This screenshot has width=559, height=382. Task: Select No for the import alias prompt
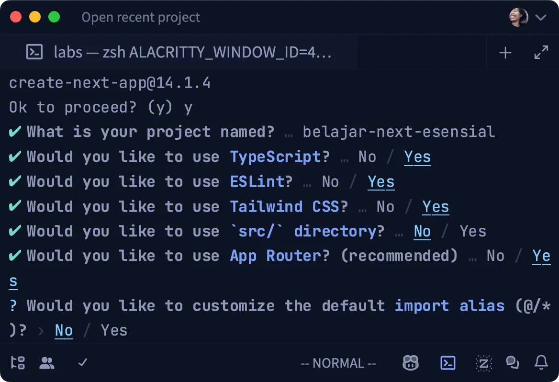64,330
